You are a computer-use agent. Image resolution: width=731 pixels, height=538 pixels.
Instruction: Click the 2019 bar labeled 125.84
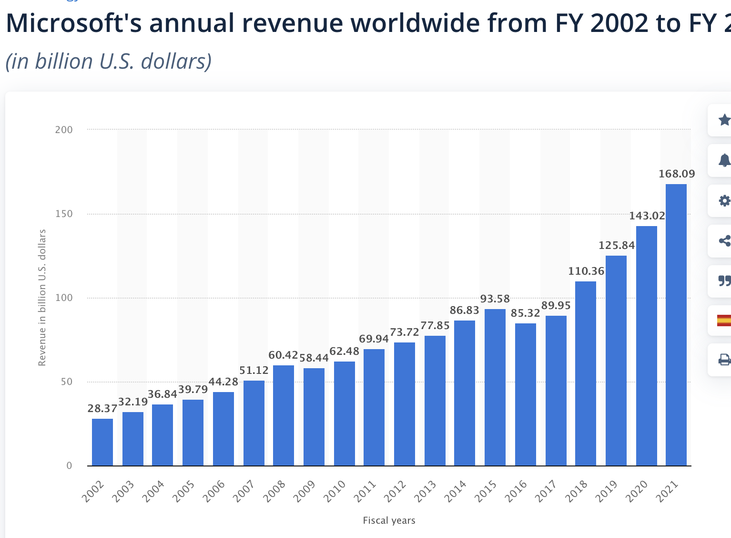(x=616, y=361)
